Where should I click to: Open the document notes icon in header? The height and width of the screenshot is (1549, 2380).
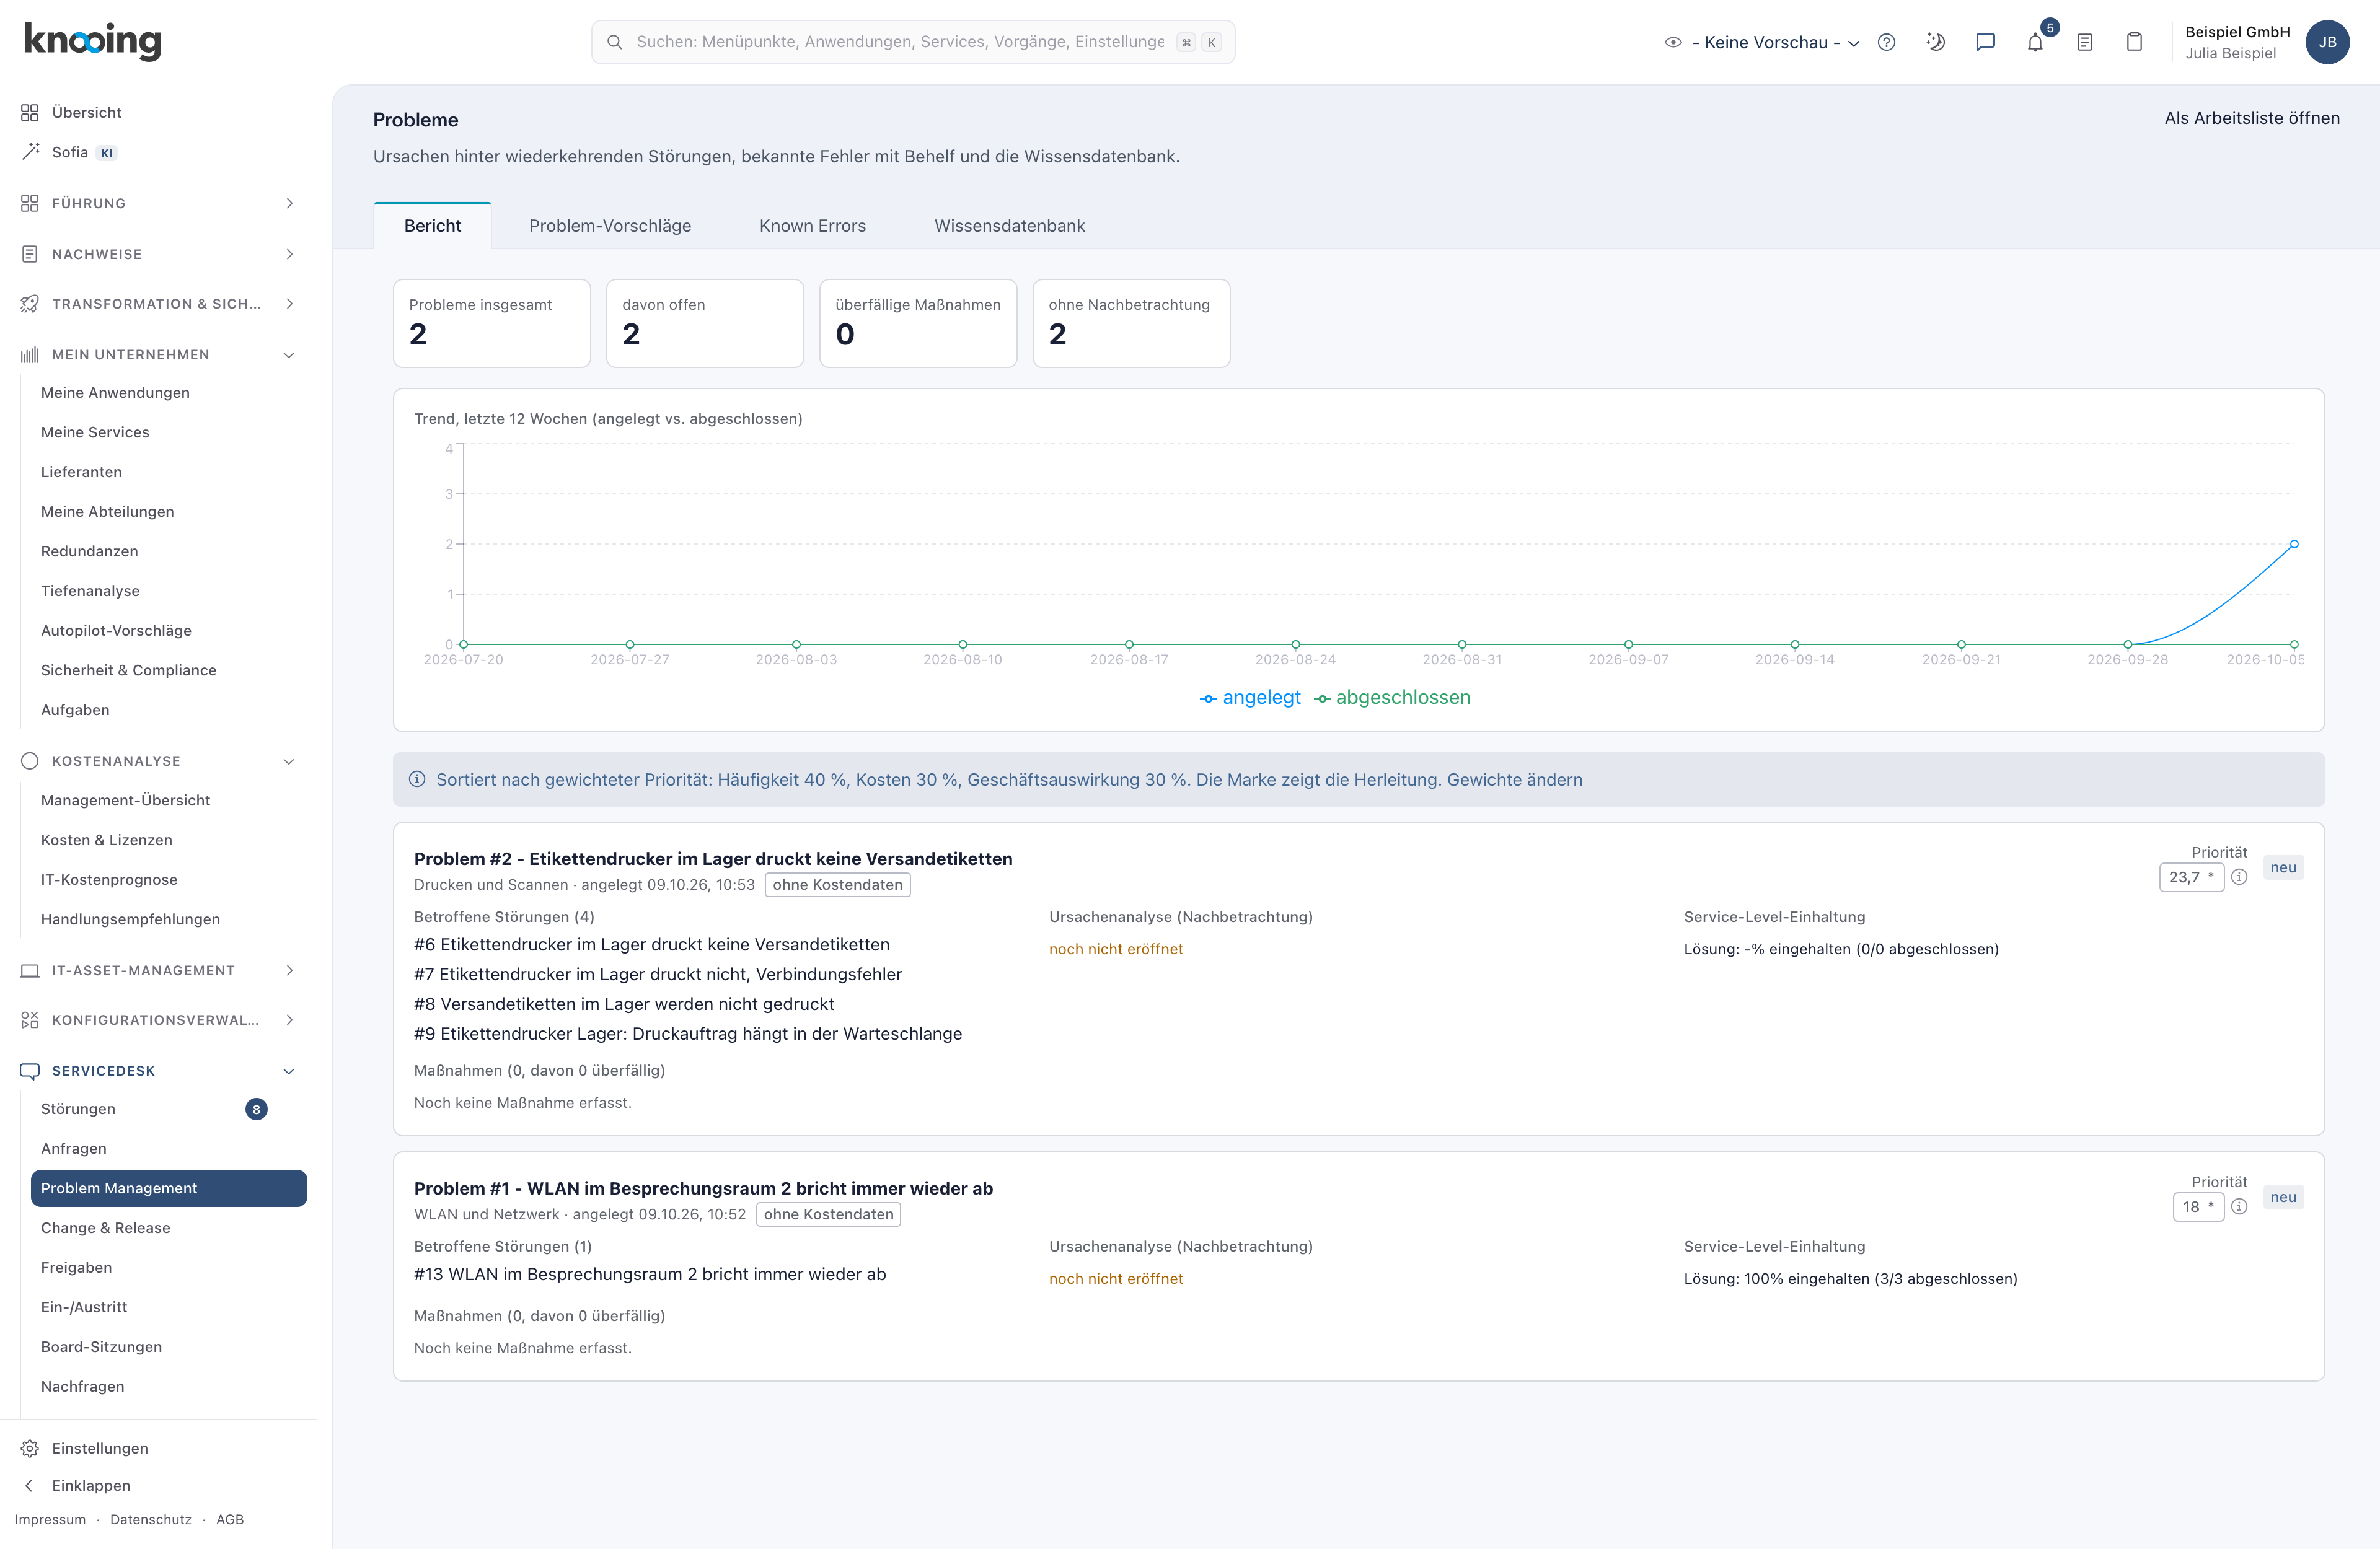pos(2085,42)
